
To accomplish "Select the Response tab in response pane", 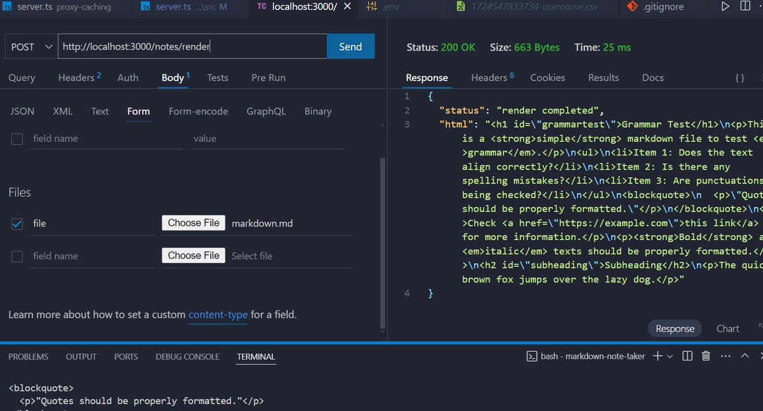I will [427, 77].
